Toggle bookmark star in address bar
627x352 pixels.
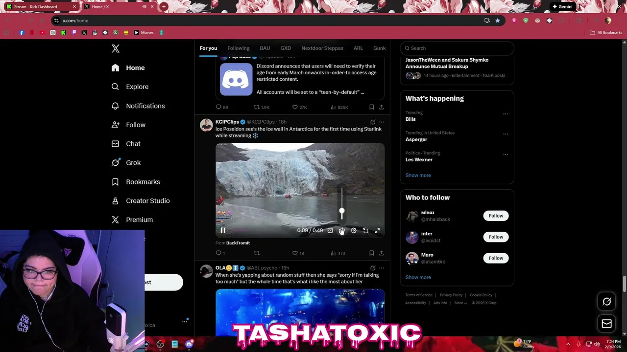pyautogui.click(x=498, y=21)
